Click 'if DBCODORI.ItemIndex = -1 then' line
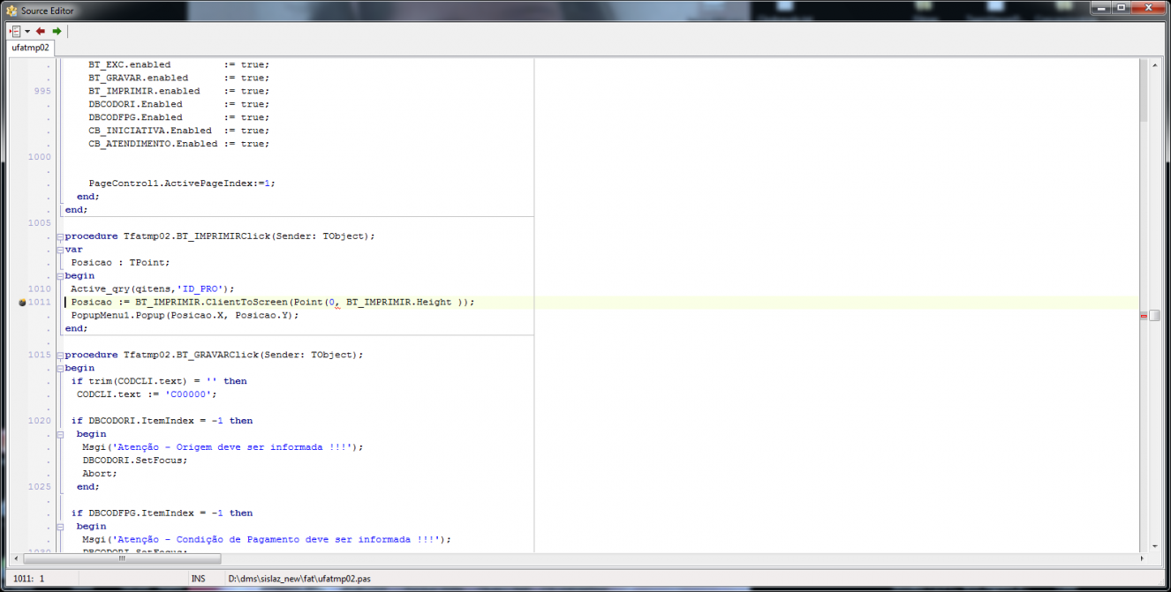The width and height of the screenshot is (1171, 592). (162, 421)
